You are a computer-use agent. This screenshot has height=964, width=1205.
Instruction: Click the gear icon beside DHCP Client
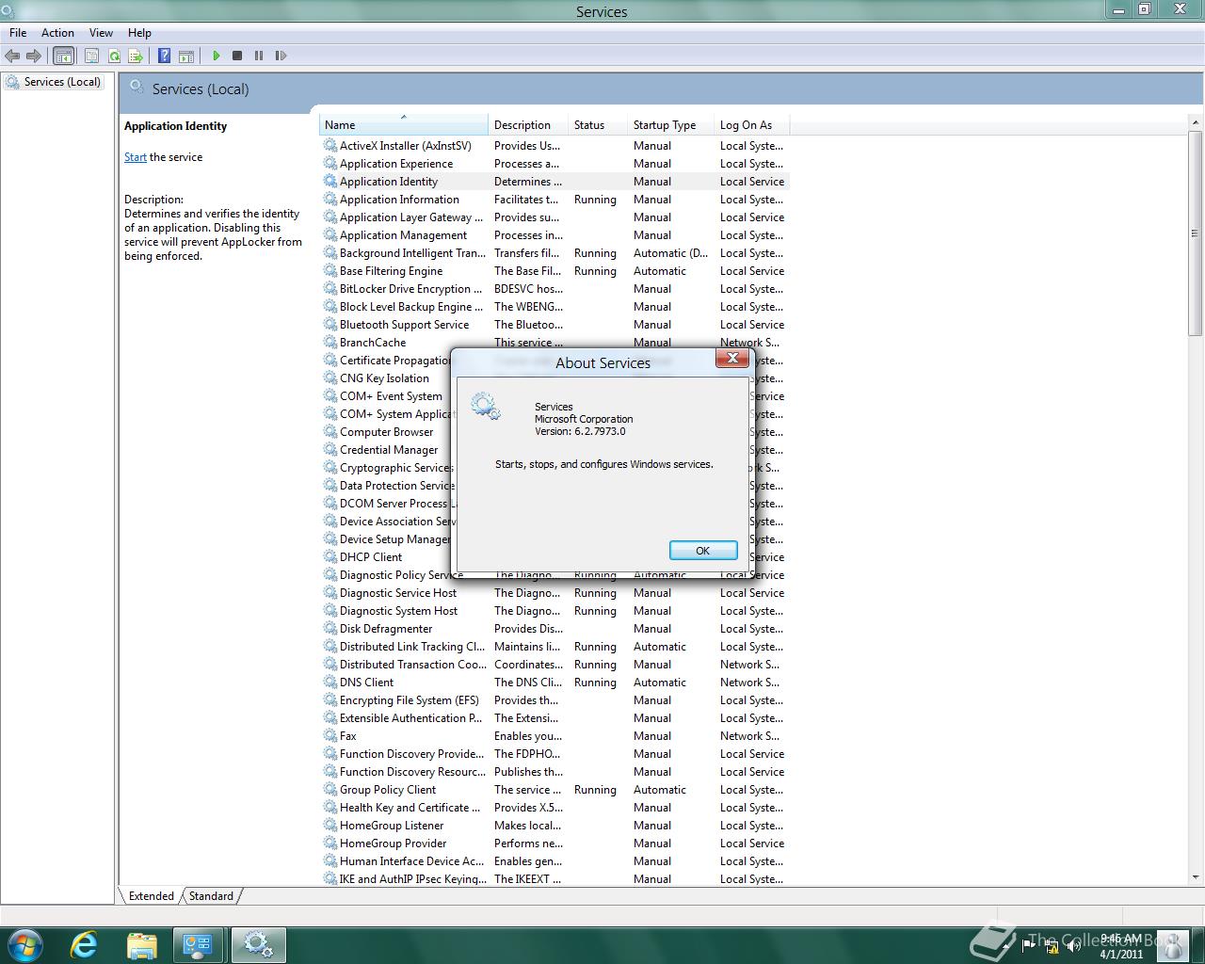click(329, 556)
